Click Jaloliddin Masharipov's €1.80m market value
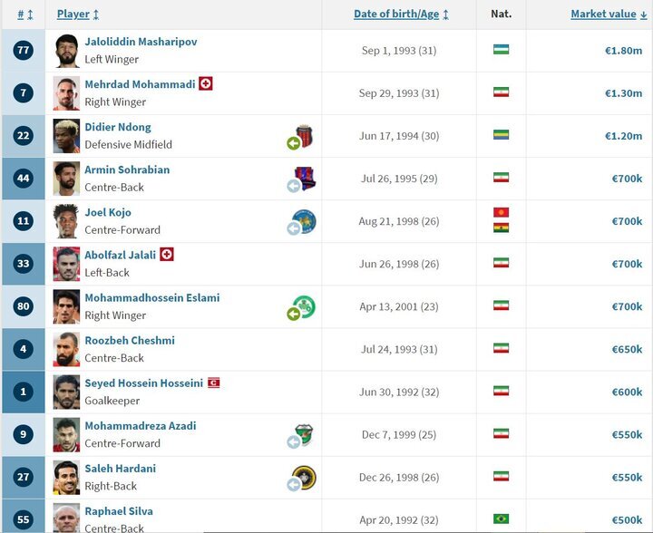The image size is (653, 533). click(x=623, y=51)
